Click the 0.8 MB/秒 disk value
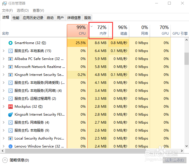The width and height of the screenshot is (189, 166). 119,43
